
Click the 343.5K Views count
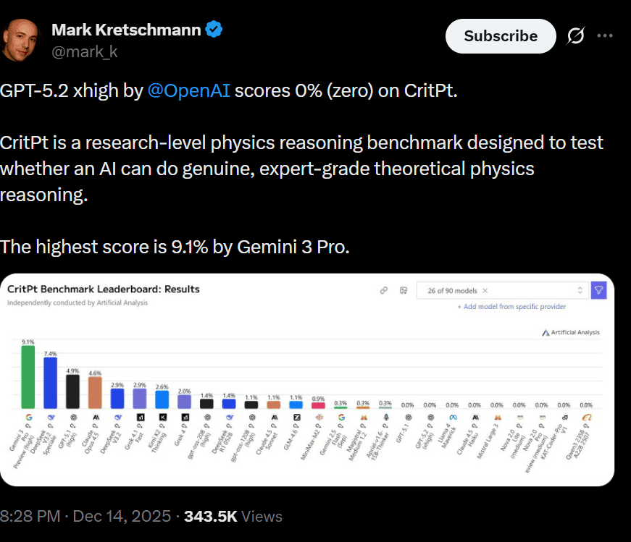click(233, 516)
